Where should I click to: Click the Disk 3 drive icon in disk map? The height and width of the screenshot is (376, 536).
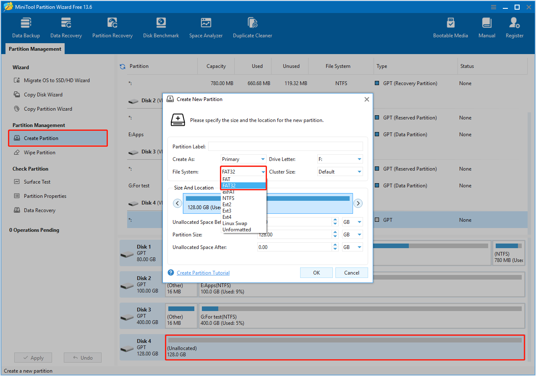(x=127, y=317)
